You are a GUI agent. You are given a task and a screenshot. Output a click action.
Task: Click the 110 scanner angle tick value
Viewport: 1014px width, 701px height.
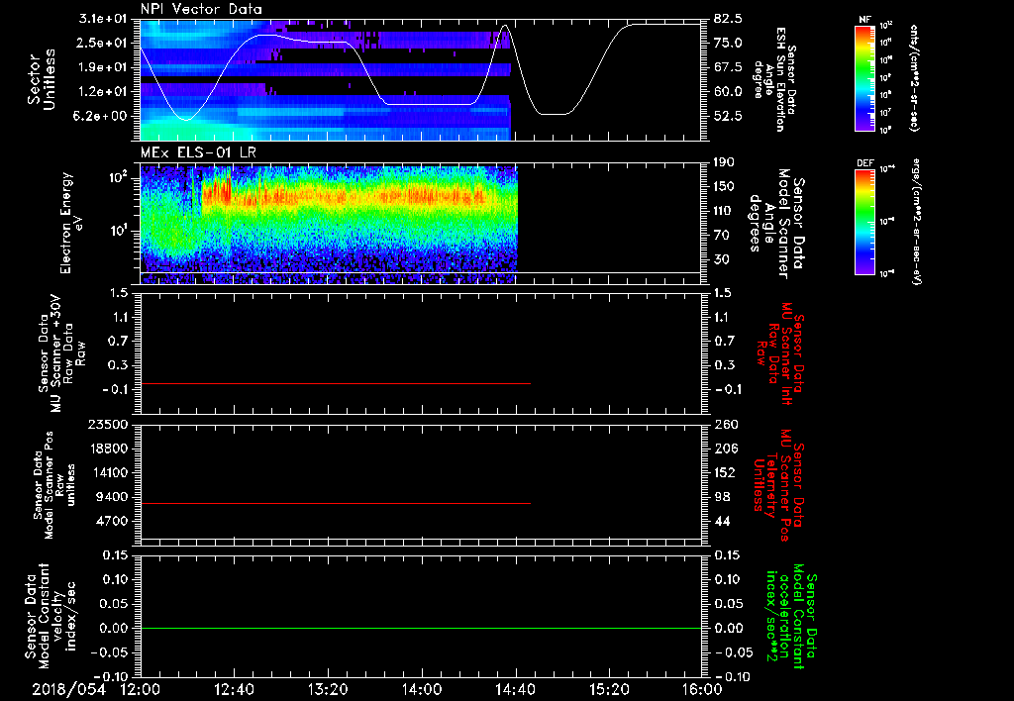pos(724,211)
